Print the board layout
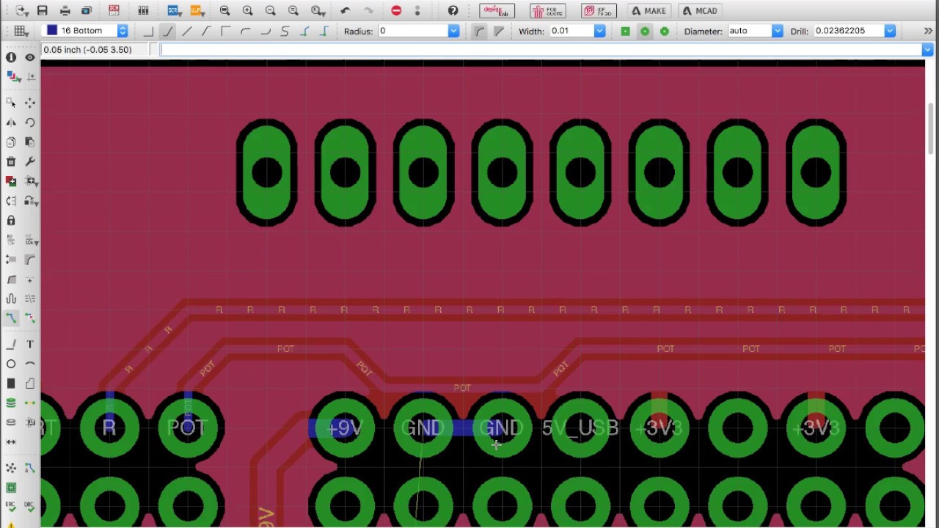 65,11
